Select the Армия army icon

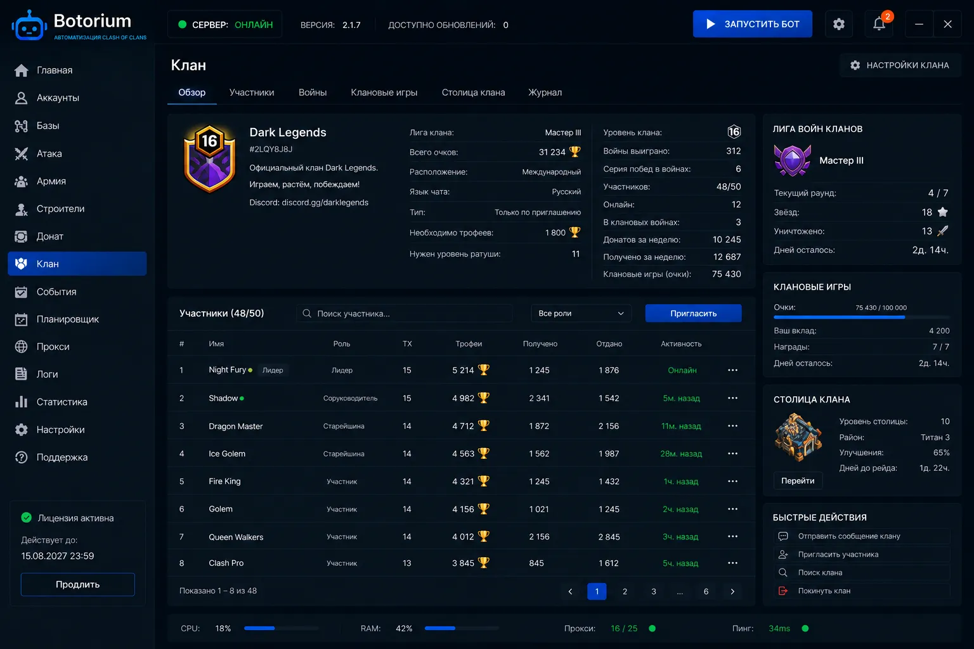pyautogui.click(x=21, y=181)
